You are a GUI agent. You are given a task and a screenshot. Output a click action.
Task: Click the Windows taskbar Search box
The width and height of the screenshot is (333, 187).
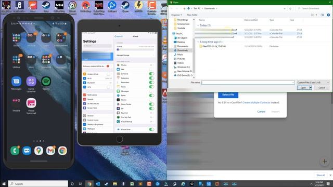point(38,184)
